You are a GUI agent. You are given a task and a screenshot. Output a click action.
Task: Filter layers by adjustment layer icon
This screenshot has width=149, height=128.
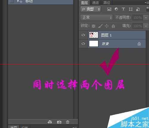(116, 9)
